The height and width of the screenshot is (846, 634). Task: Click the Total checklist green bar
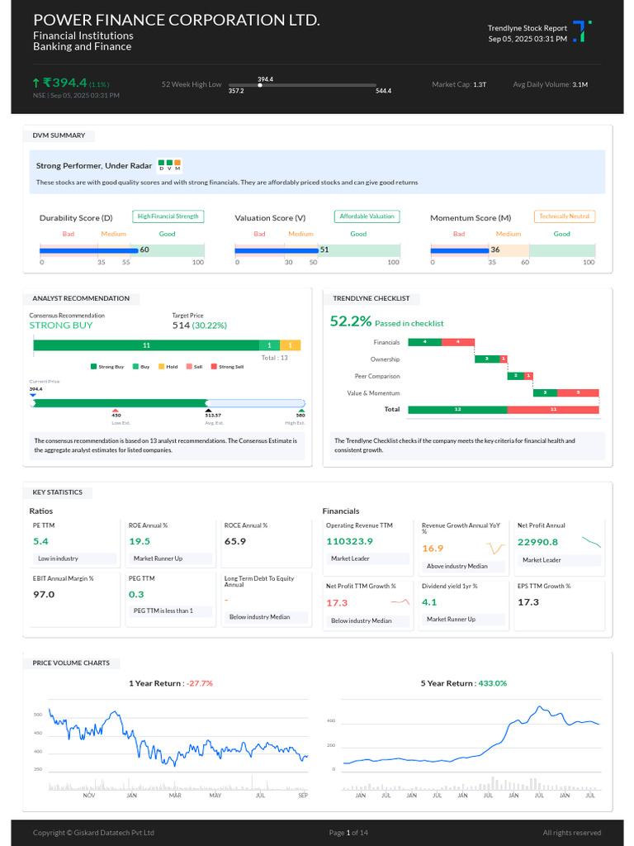click(x=457, y=410)
